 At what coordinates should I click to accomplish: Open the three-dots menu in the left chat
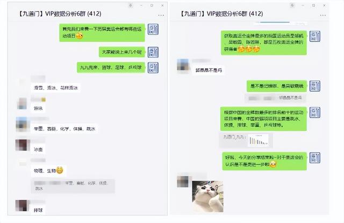pyautogui.click(x=161, y=15)
